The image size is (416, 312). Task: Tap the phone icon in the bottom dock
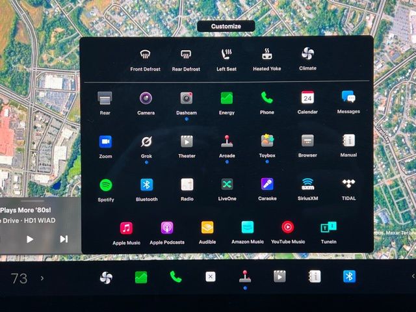pos(175,277)
